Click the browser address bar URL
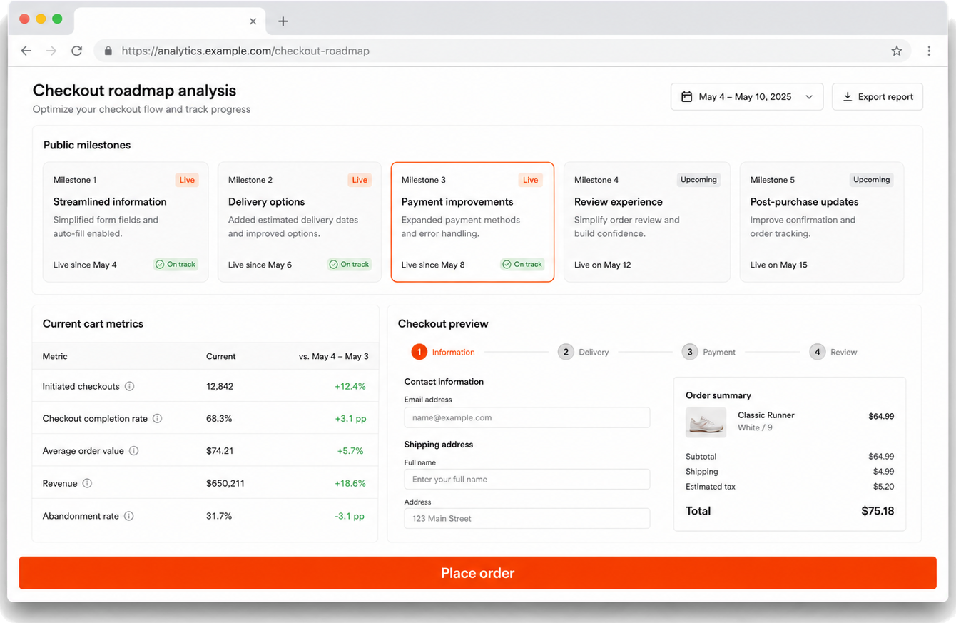 tap(245, 51)
